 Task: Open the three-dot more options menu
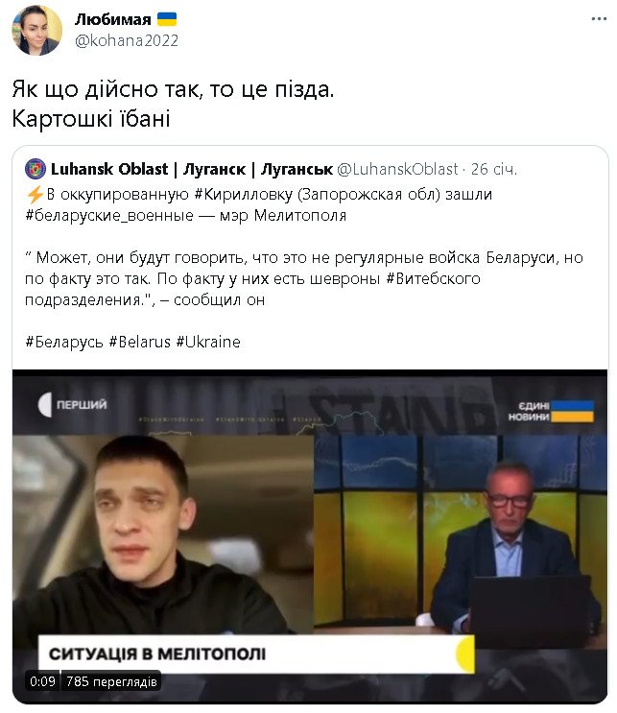point(599,19)
